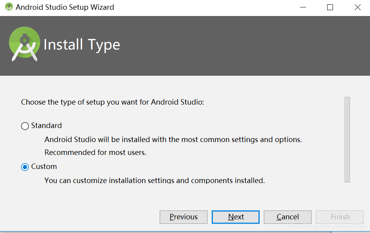This screenshot has height=233, width=370.
Task: Click the Android Studio logo in header
Action: tap(24, 44)
